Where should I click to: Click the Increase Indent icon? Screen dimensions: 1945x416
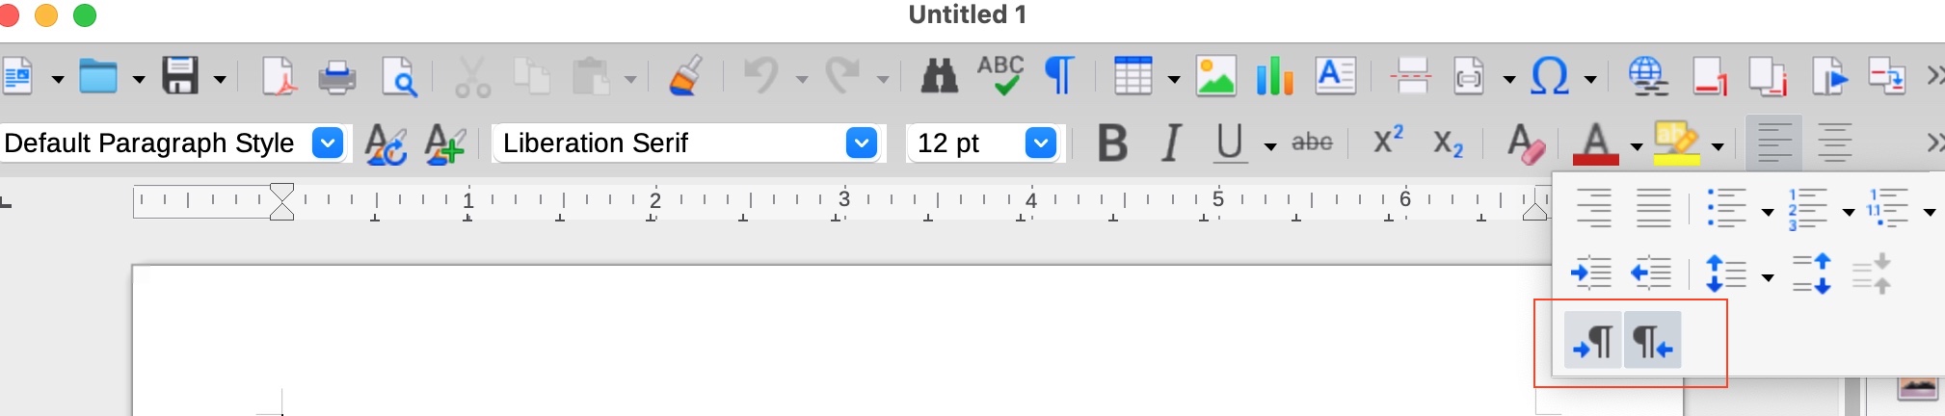coord(1591,273)
